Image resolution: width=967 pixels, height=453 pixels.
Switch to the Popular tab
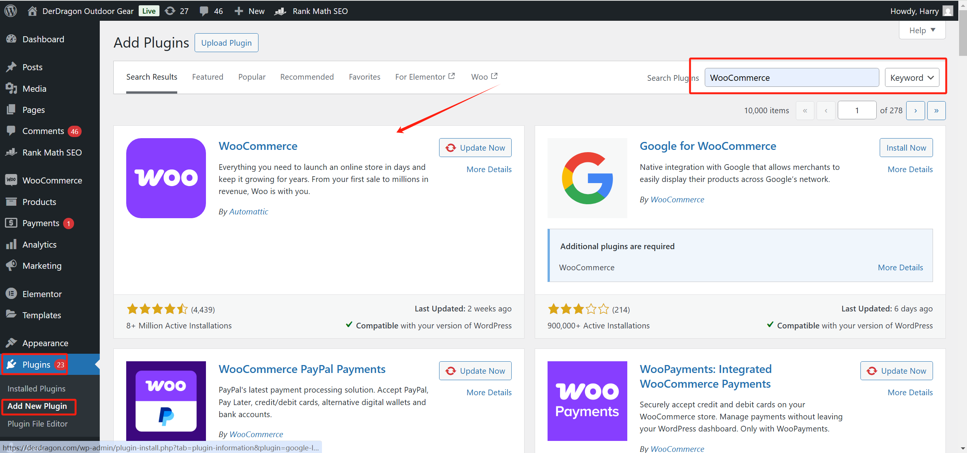point(252,77)
